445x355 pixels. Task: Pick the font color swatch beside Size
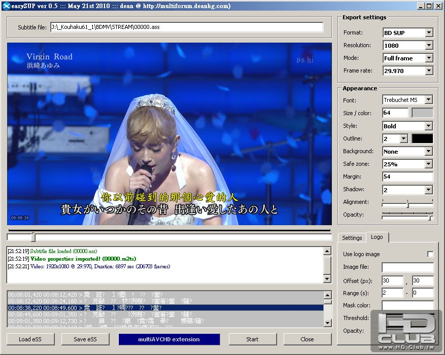(x=422, y=113)
